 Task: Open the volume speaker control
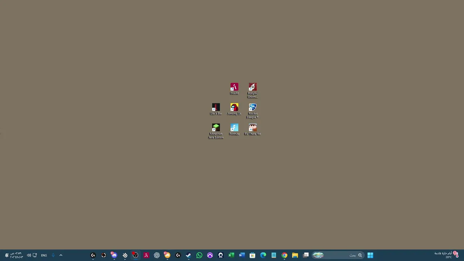(x=29, y=255)
